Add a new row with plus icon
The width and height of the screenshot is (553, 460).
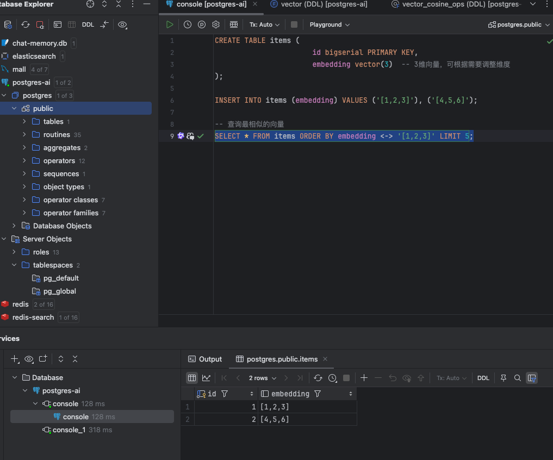click(x=364, y=378)
